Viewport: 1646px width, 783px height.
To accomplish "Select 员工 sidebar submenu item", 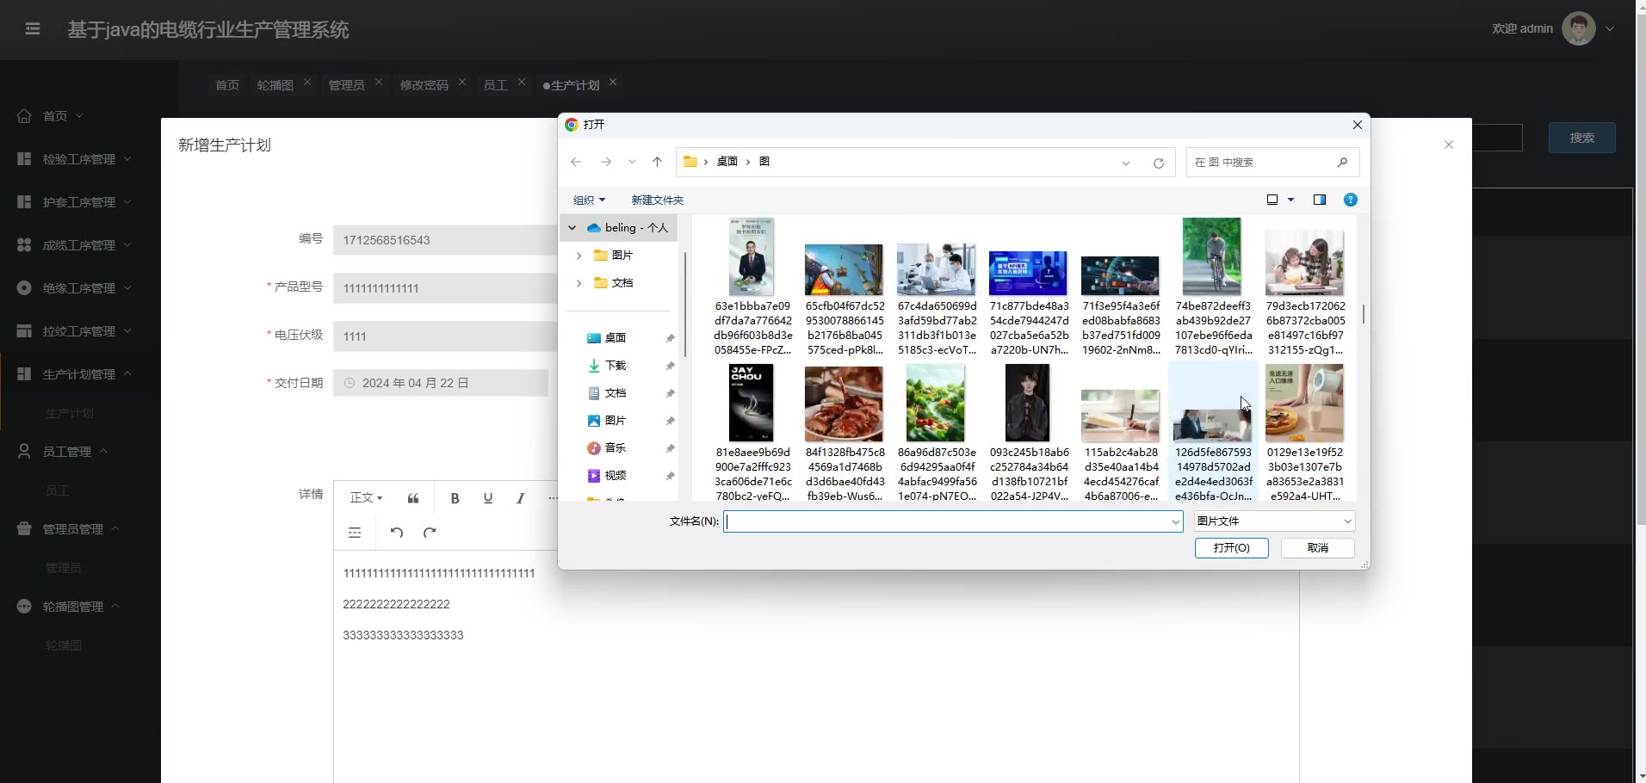I will (x=58, y=490).
